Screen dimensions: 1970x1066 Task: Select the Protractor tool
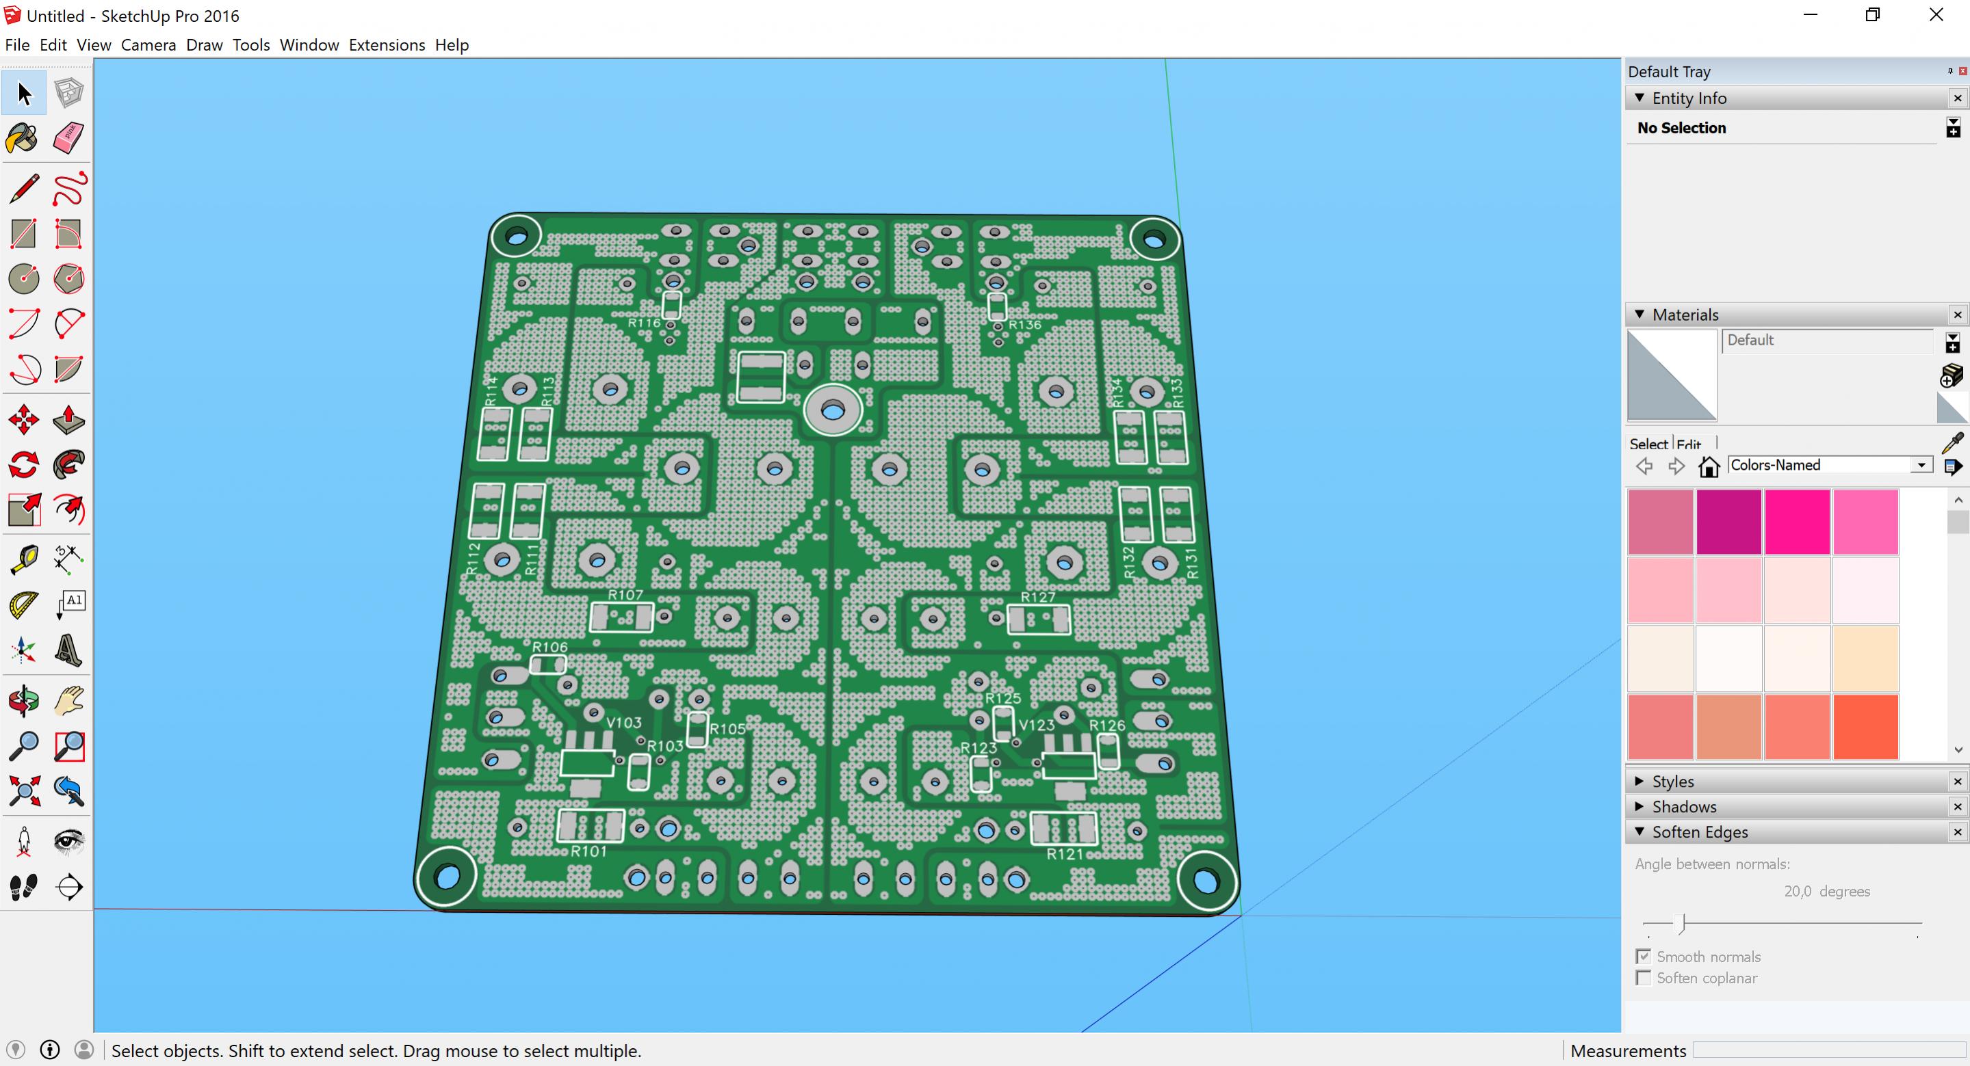(x=24, y=605)
